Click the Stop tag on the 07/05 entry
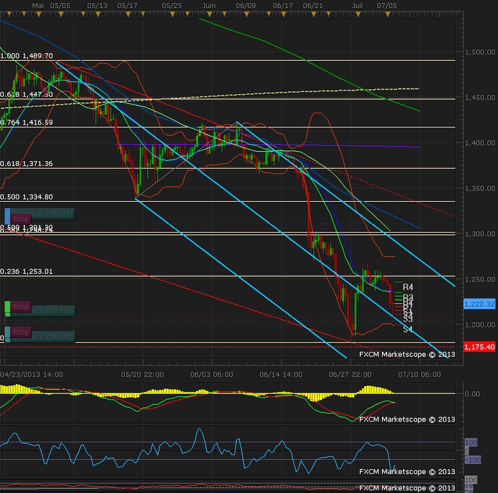The image size is (498, 493). (x=21, y=307)
